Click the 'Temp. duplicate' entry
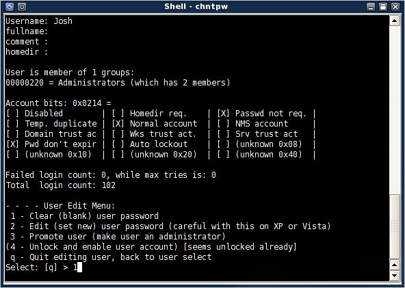 tap(51, 124)
